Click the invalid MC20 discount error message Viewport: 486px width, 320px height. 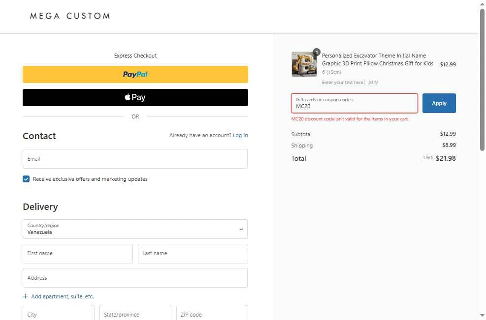[x=349, y=119]
